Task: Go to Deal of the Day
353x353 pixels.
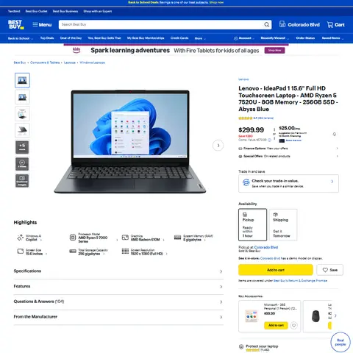Action: pos(71,38)
